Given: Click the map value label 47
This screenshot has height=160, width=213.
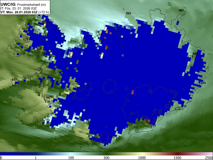Looking at the screenshot, I should pos(70,123).
